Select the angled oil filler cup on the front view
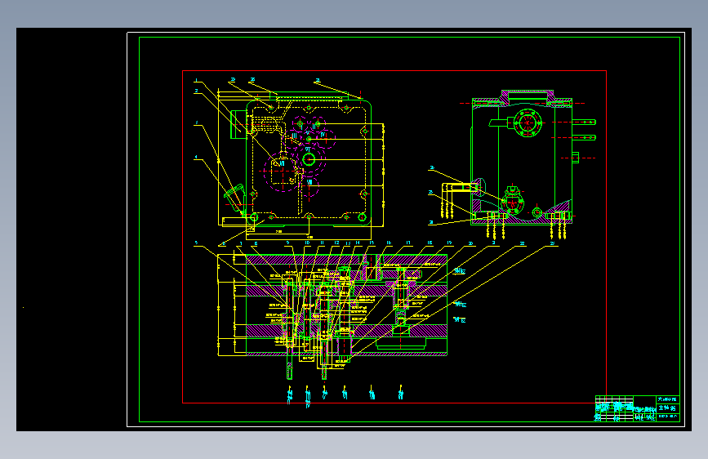 [x=234, y=198]
